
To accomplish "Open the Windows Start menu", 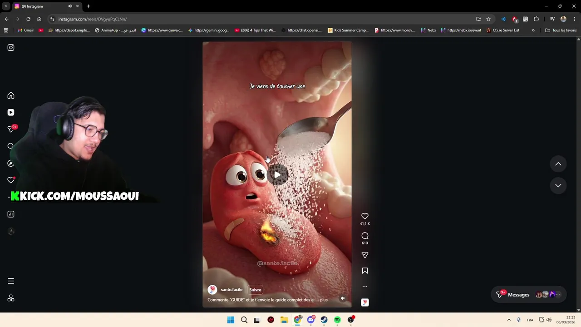I will pyautogui.click(x=231, y=320).
